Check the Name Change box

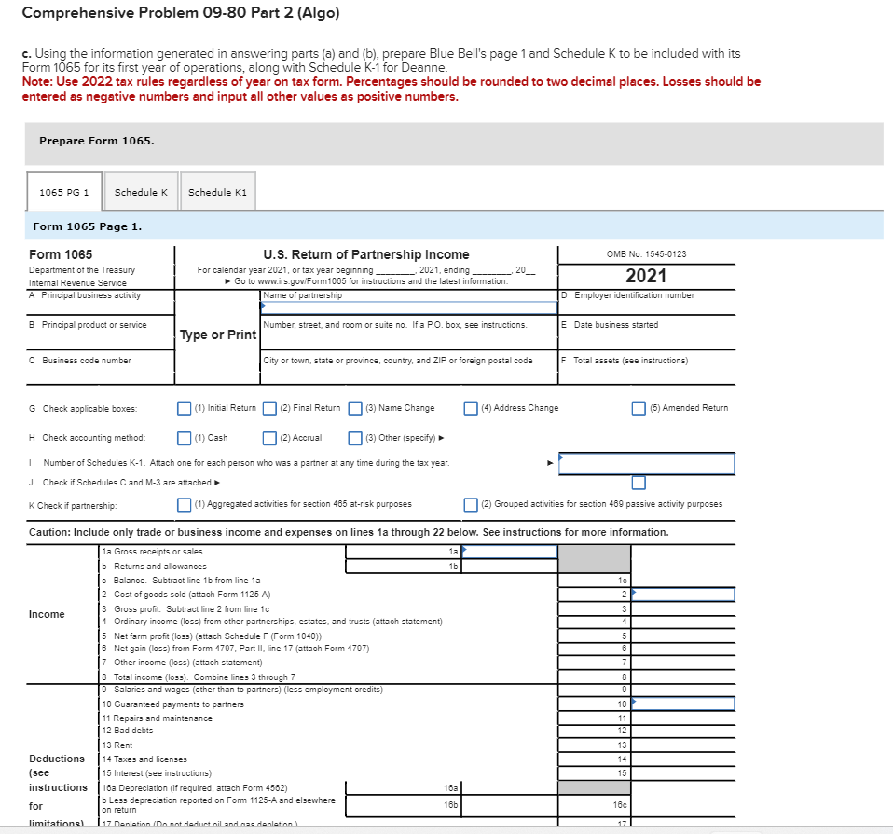355,407
